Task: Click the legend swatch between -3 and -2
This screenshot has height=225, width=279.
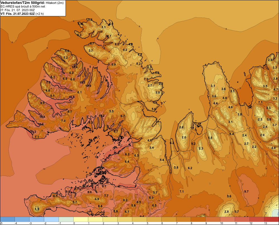Action: pyautogui.click(x=37, y=219)
